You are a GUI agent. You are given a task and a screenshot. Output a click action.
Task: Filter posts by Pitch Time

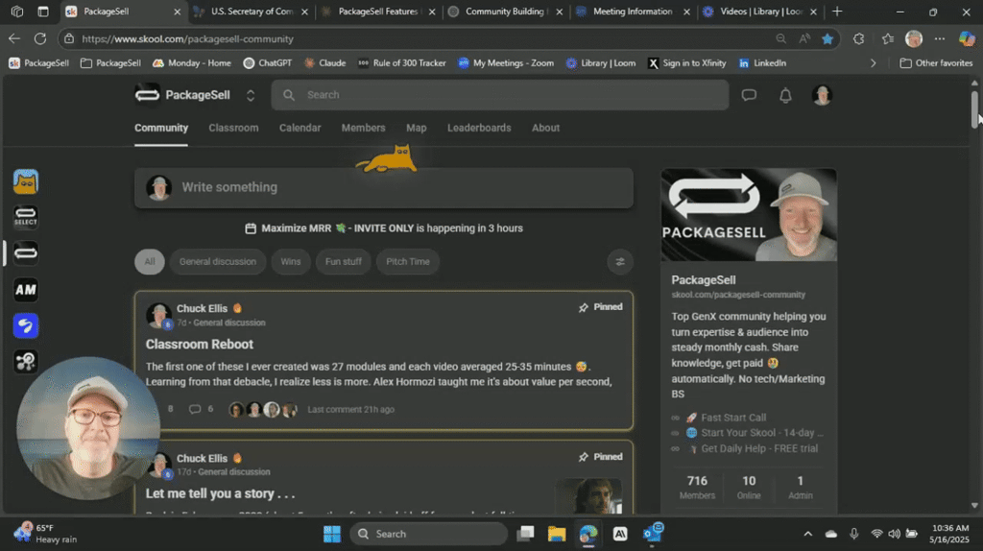pos(407,262)
